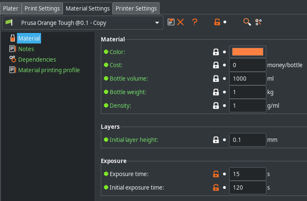
Task: Click the search settings magnifier icon
Action: [x=247, y=22]
